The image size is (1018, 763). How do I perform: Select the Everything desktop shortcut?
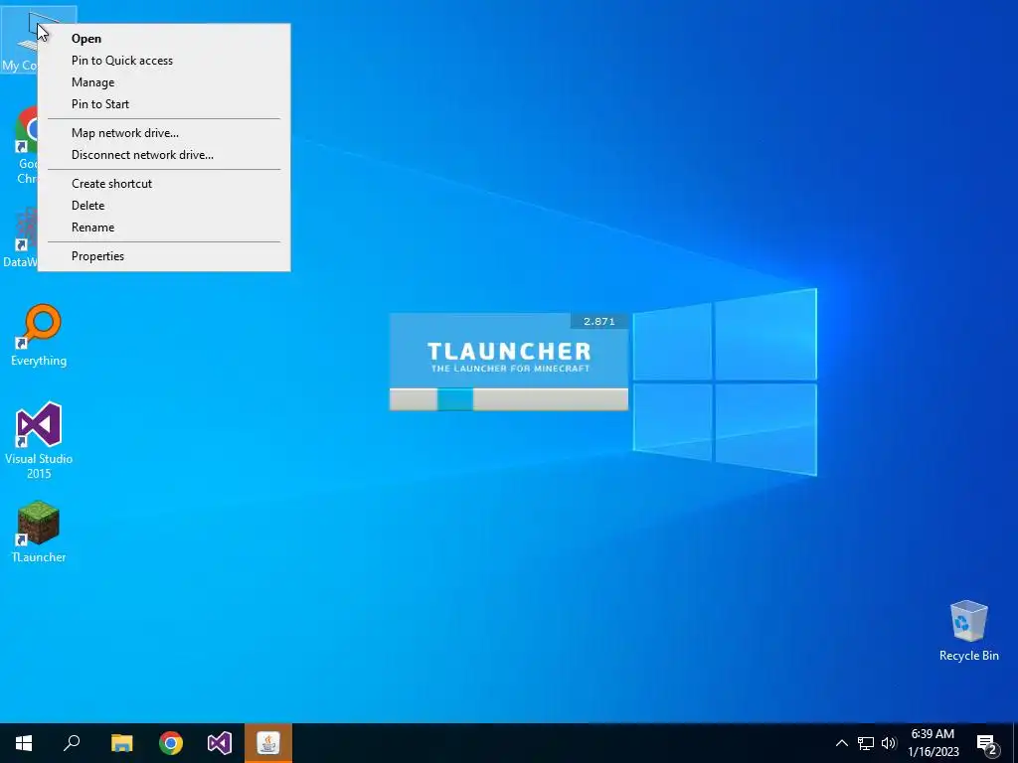[x=39, y=335]
